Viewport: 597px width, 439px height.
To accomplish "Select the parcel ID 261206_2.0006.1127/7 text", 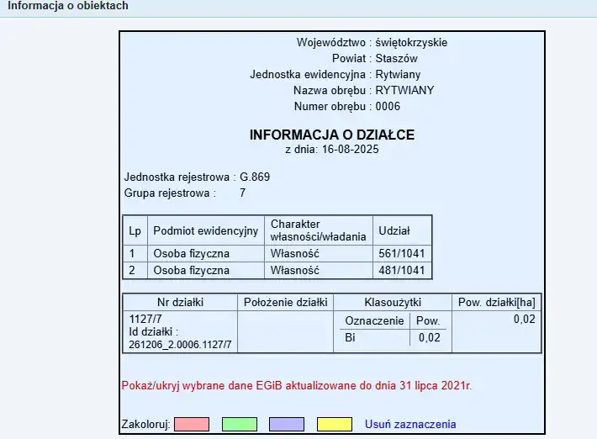I will click(181, 345).
